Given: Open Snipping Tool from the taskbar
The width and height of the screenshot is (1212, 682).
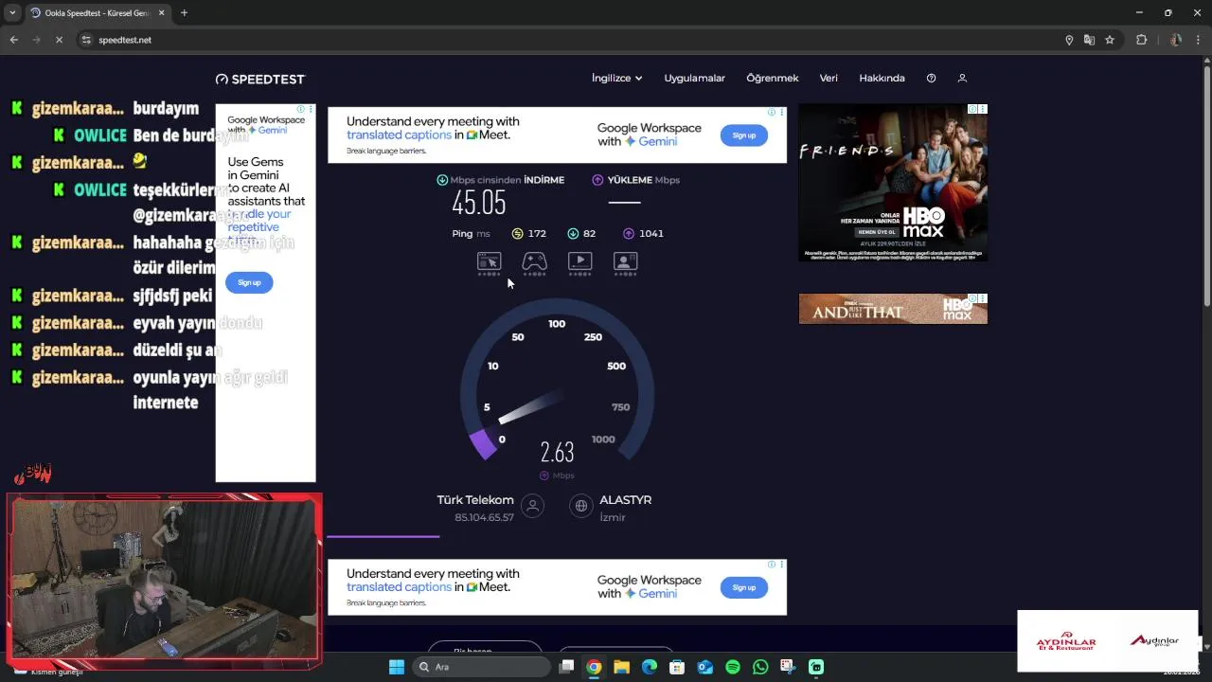Looking at the screenshot, I should pyautogui.click(x=788, y=667).
